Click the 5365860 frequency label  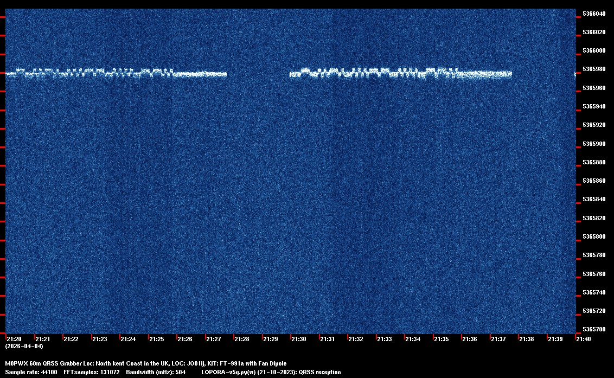click(593, 181)
